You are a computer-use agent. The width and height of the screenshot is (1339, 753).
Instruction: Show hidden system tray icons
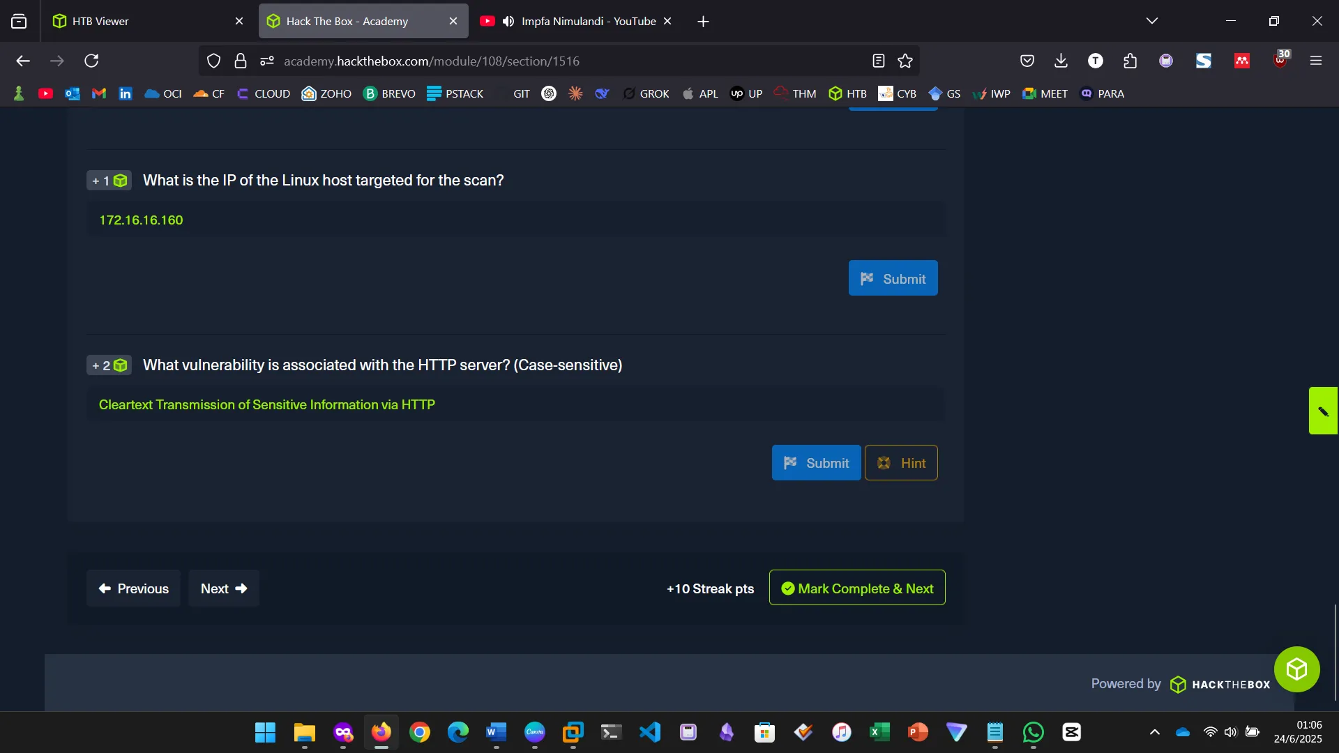pyautogui.click(x=1155, y=732)
